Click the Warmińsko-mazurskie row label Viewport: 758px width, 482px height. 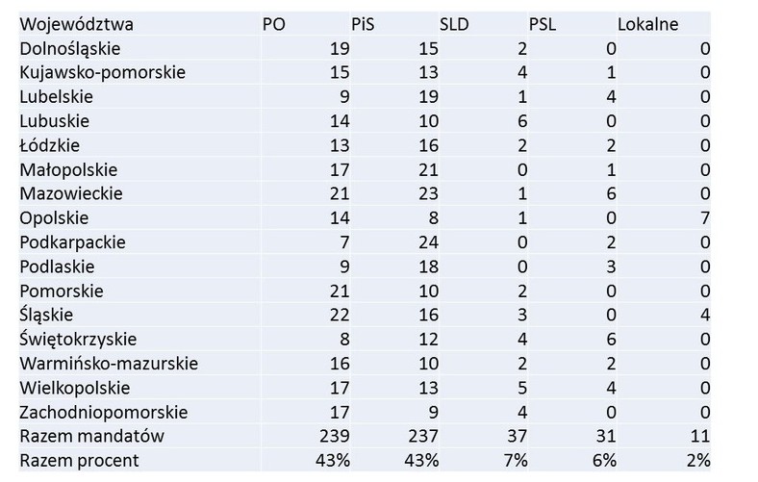(x=109, y=364)
